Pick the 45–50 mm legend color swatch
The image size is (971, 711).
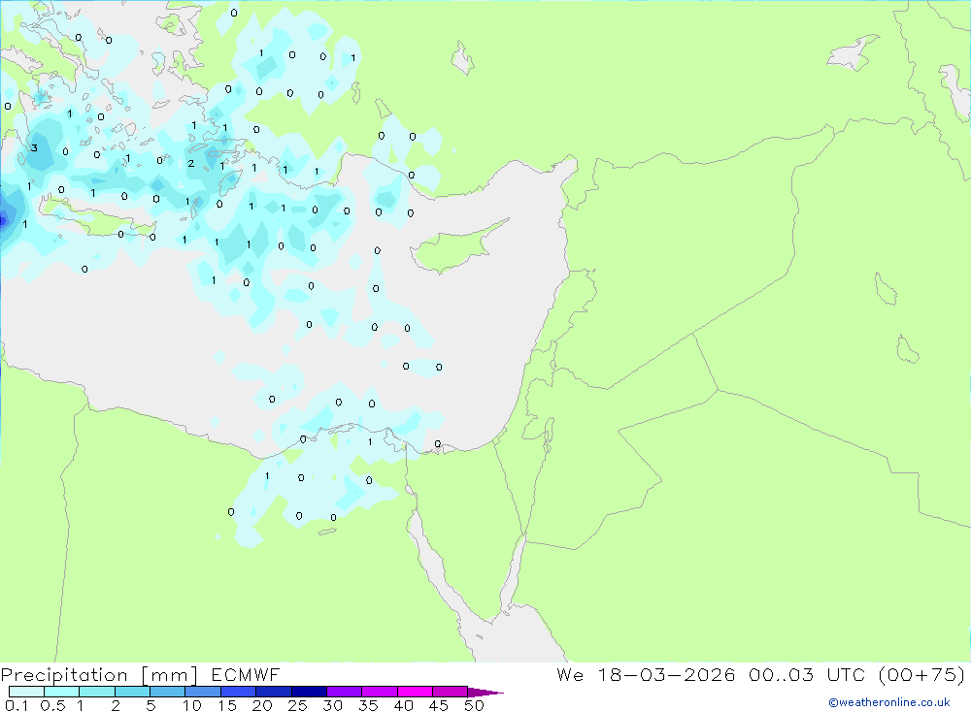[451, 692]
